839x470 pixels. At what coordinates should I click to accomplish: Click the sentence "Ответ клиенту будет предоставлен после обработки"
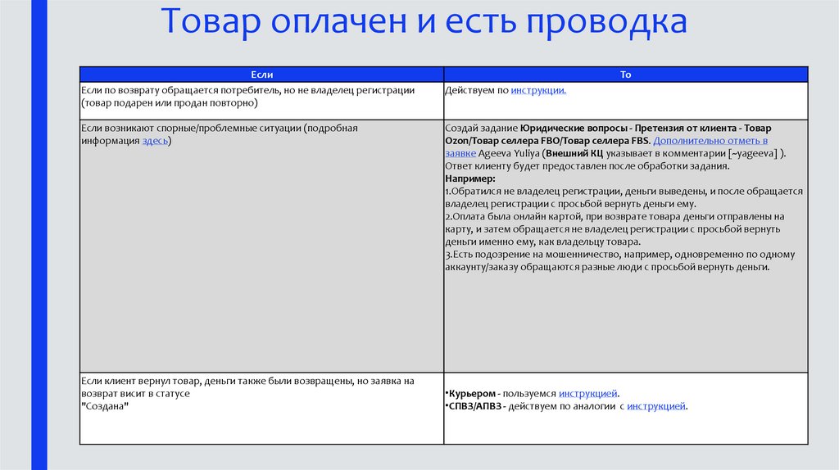point(587,166)
